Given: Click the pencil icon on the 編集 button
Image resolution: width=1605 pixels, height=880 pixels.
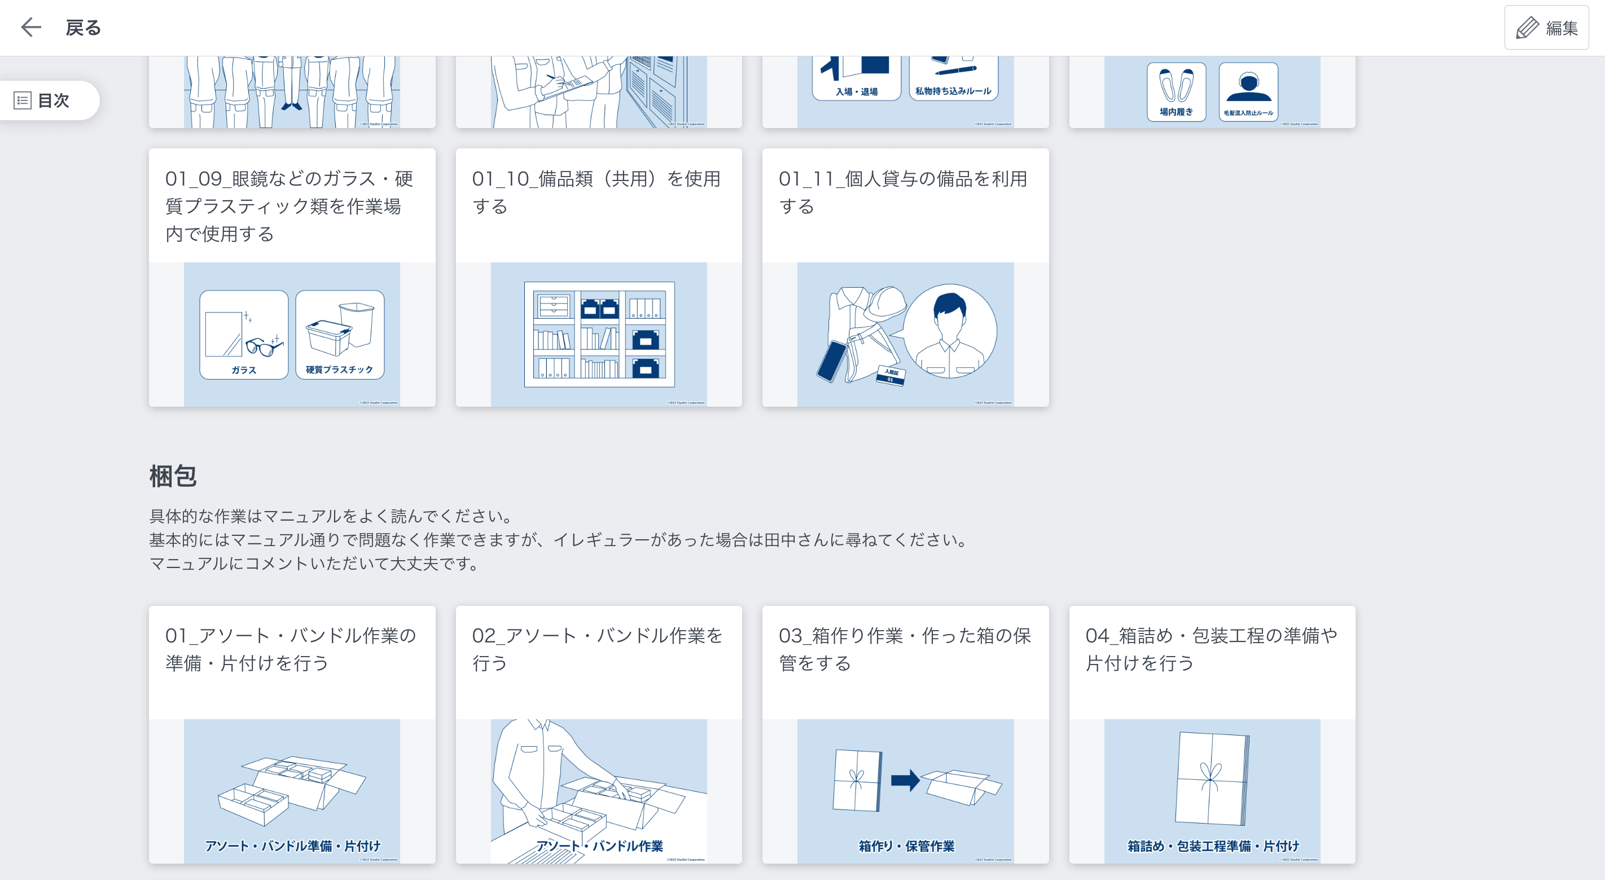Looking at the screenshot, I should [1527, 28].
